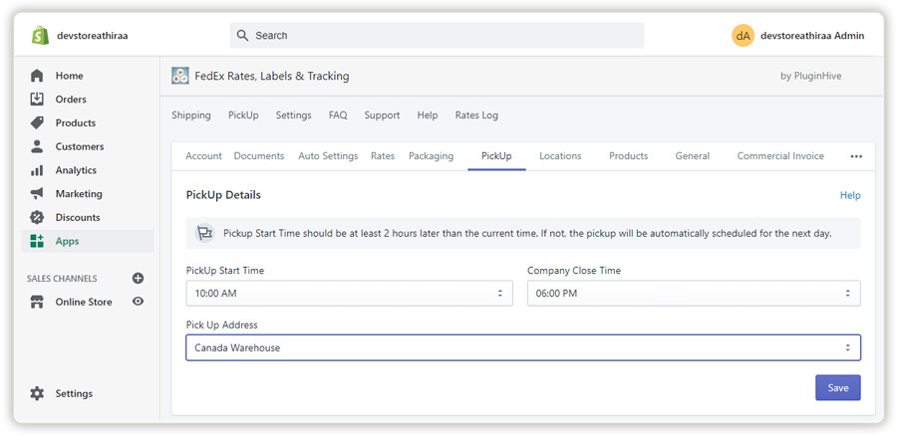The image size is (897, 436).
Task: Toggle Online Store eye preview icon
Action: (x=138, y=302)
